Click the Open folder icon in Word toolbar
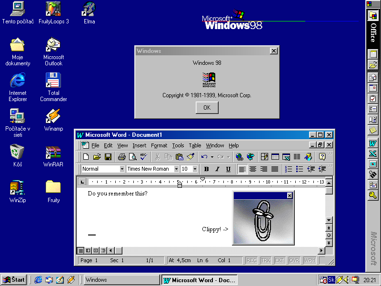The image size is (381, 286). 97,157
